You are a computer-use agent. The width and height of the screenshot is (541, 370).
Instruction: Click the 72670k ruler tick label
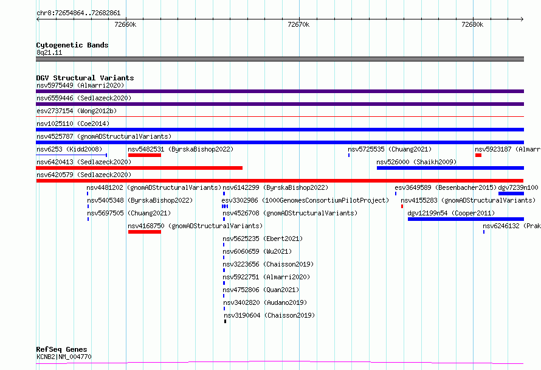(x=298, y=24)
